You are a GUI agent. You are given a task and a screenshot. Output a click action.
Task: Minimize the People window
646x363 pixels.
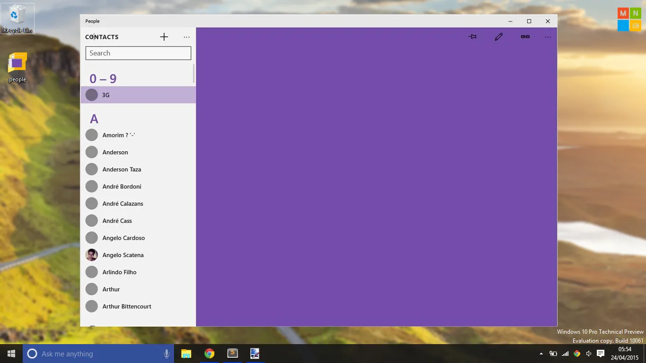pyautogui.click(x=511, y=21)
